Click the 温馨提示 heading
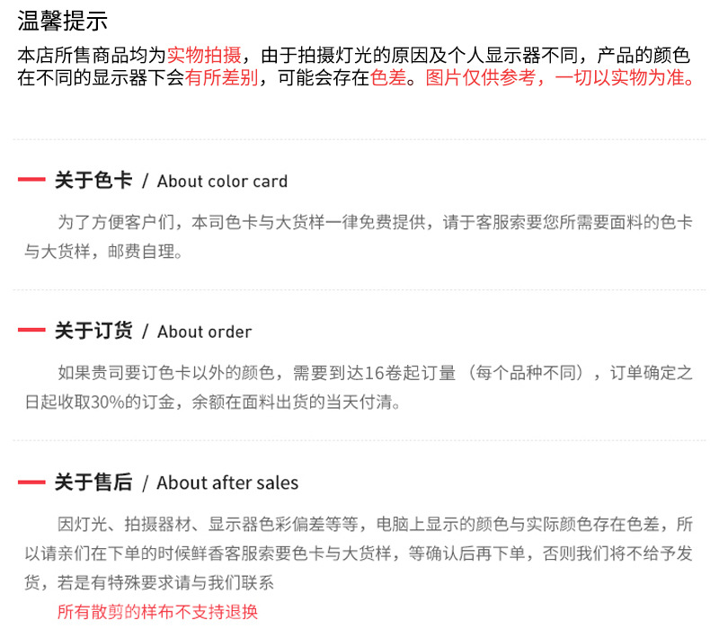This screenshot has height=629, width=710. point(62,22)
